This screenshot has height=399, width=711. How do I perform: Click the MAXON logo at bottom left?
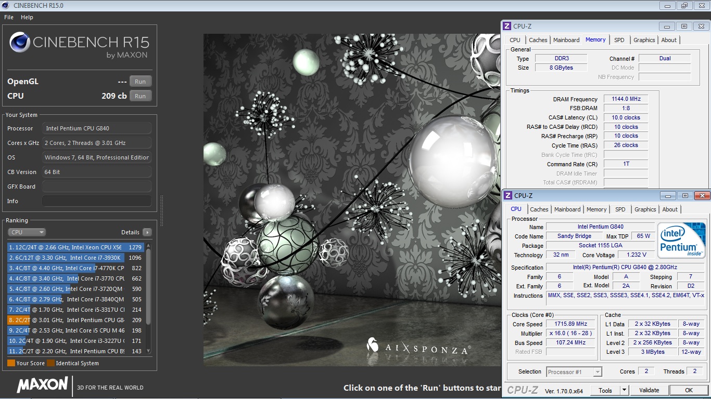43,385
